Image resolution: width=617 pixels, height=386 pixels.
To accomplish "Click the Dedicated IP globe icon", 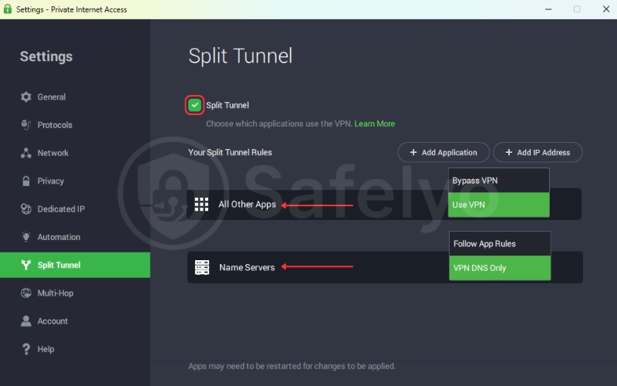I will point(26,208).
